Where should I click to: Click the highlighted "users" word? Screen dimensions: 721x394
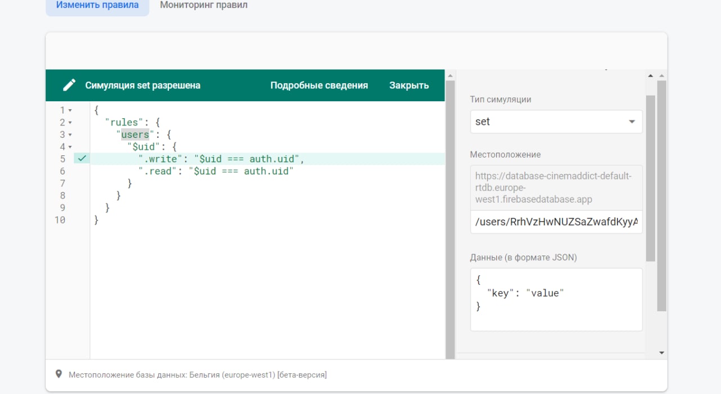(135, 135)
